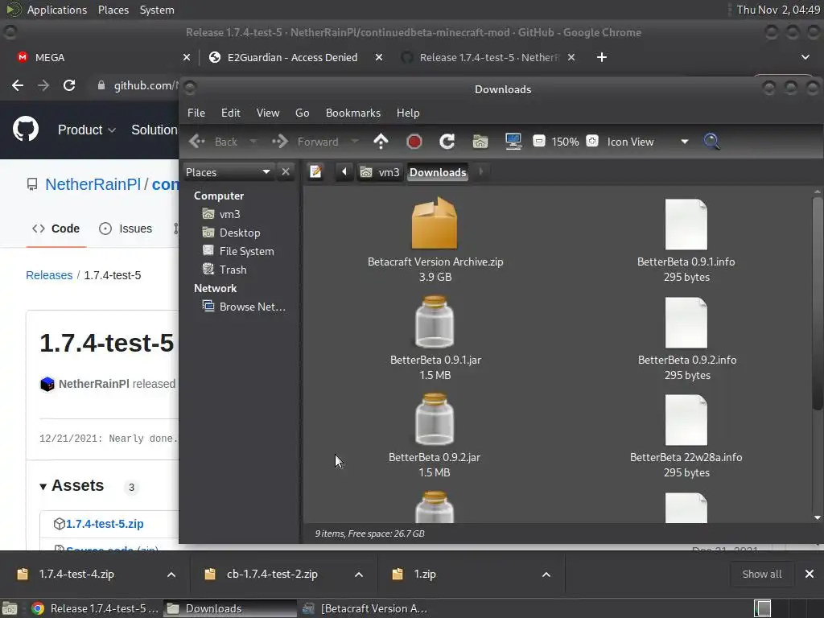Open Places sidebar selector dropdown
Image resolution: width=824 pixels, height=618 pixels.
tap(228, 172)
